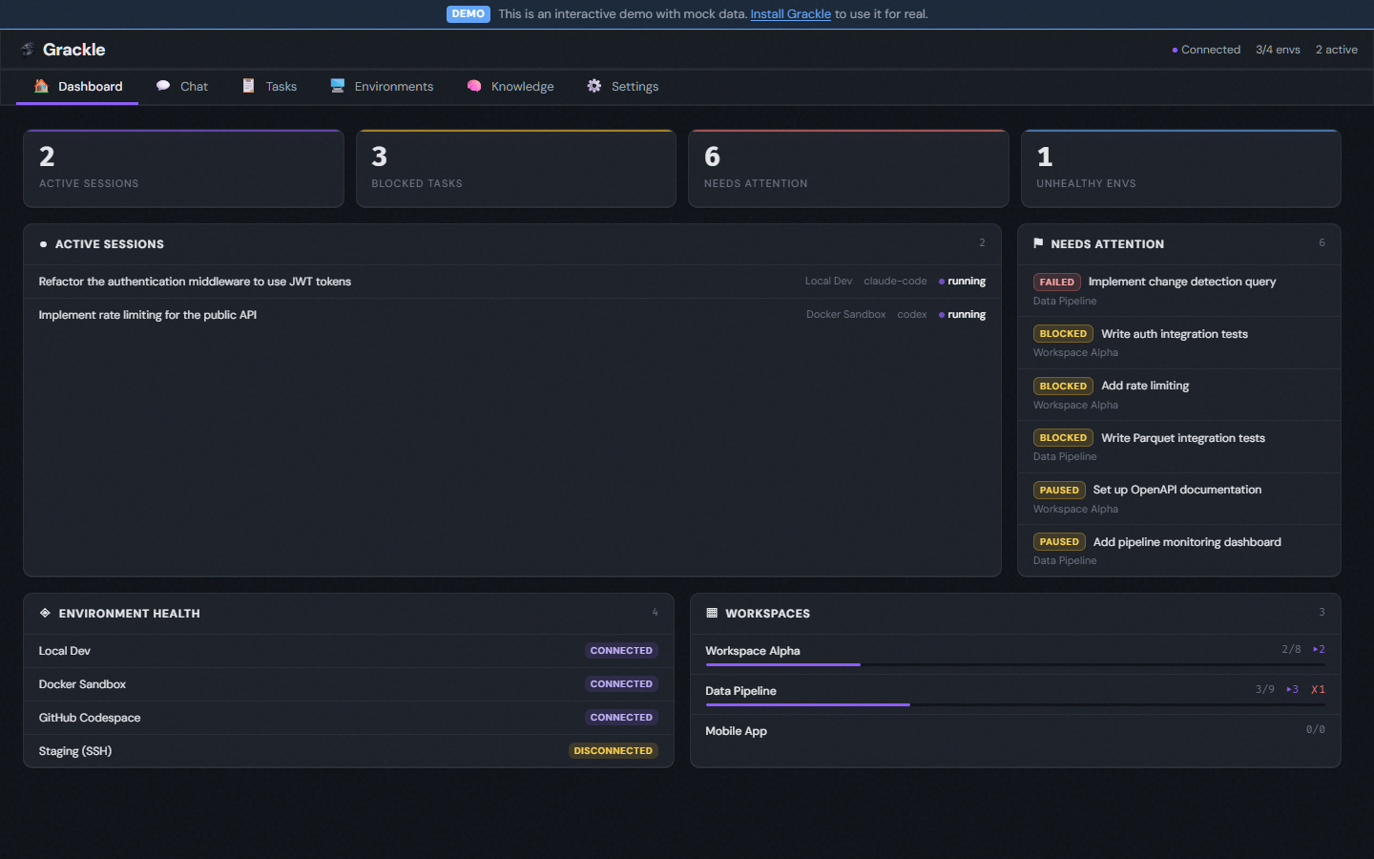The width and height of the screenshot is (1374, 859).
Task: Click the Chat speech bubble icon
Action: (162, 86)
